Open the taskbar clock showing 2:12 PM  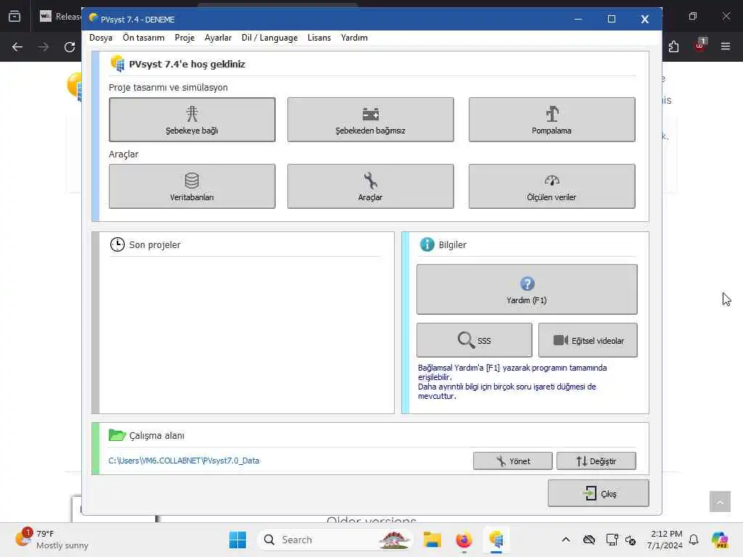pos(665,540)
